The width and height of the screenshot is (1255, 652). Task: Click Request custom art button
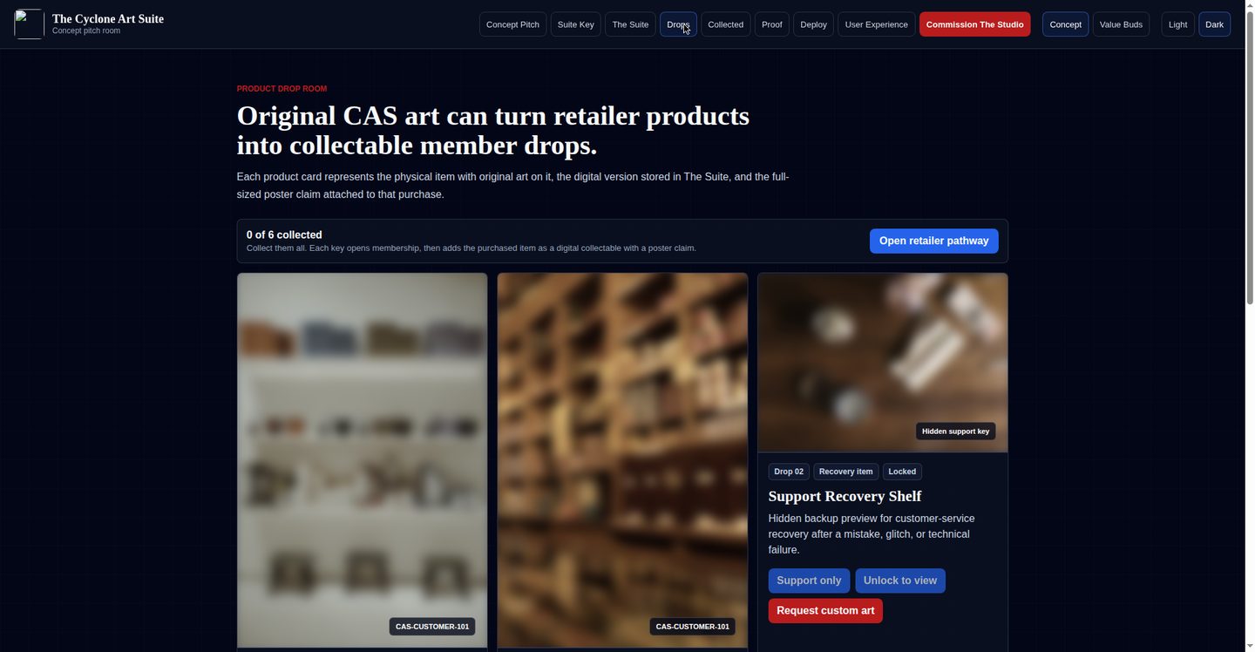(x=825, y=610)
